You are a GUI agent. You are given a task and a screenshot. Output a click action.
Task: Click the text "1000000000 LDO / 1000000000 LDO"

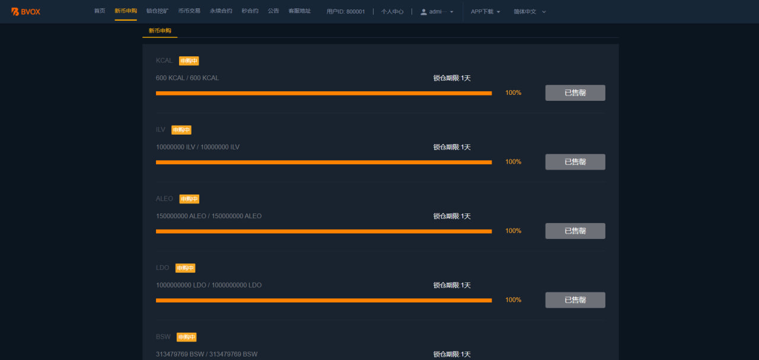(x=209, y=285)
